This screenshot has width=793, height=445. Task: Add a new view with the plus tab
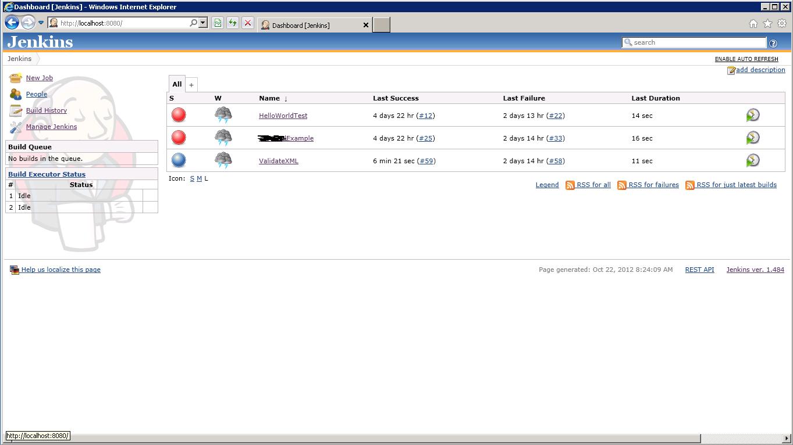pos(191,85)
